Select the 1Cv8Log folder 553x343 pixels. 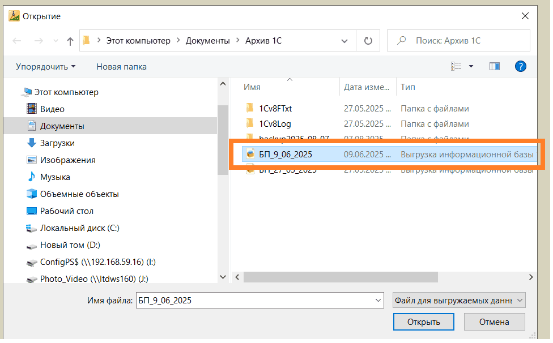tap(275, 123)
